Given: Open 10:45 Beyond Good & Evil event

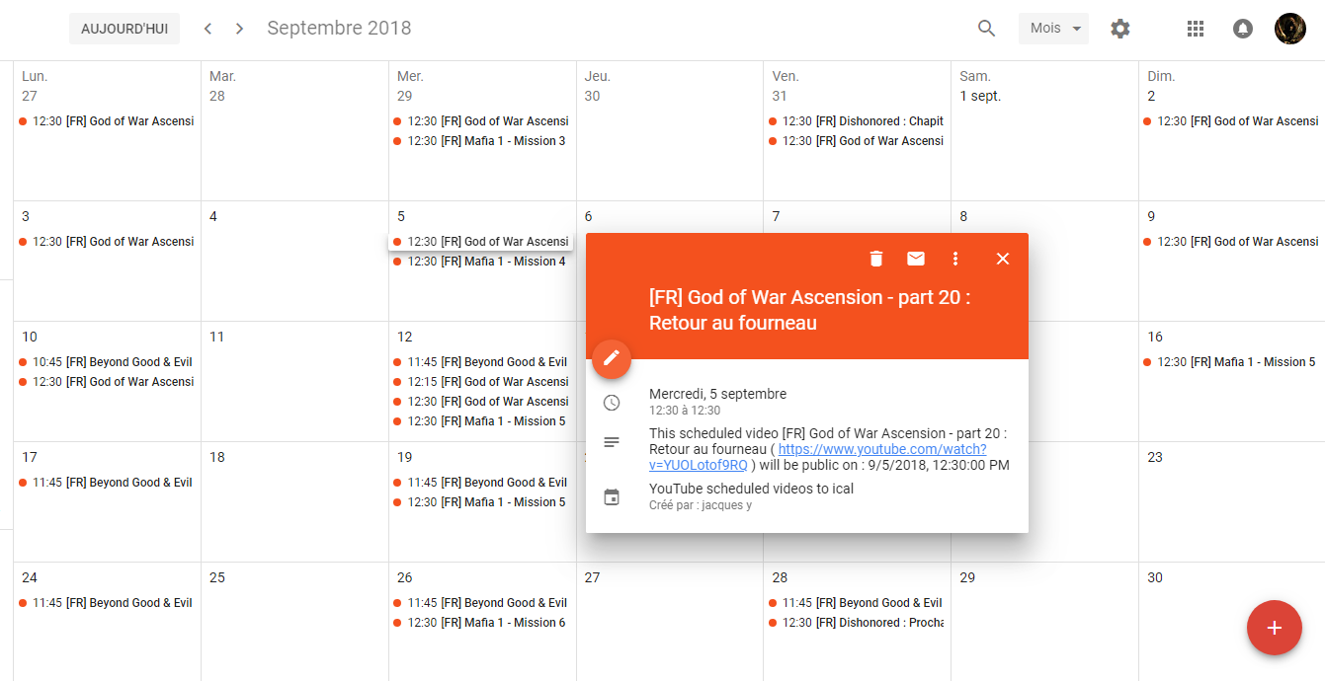Looking at the screenshot, I should click(x=107, y=362).
